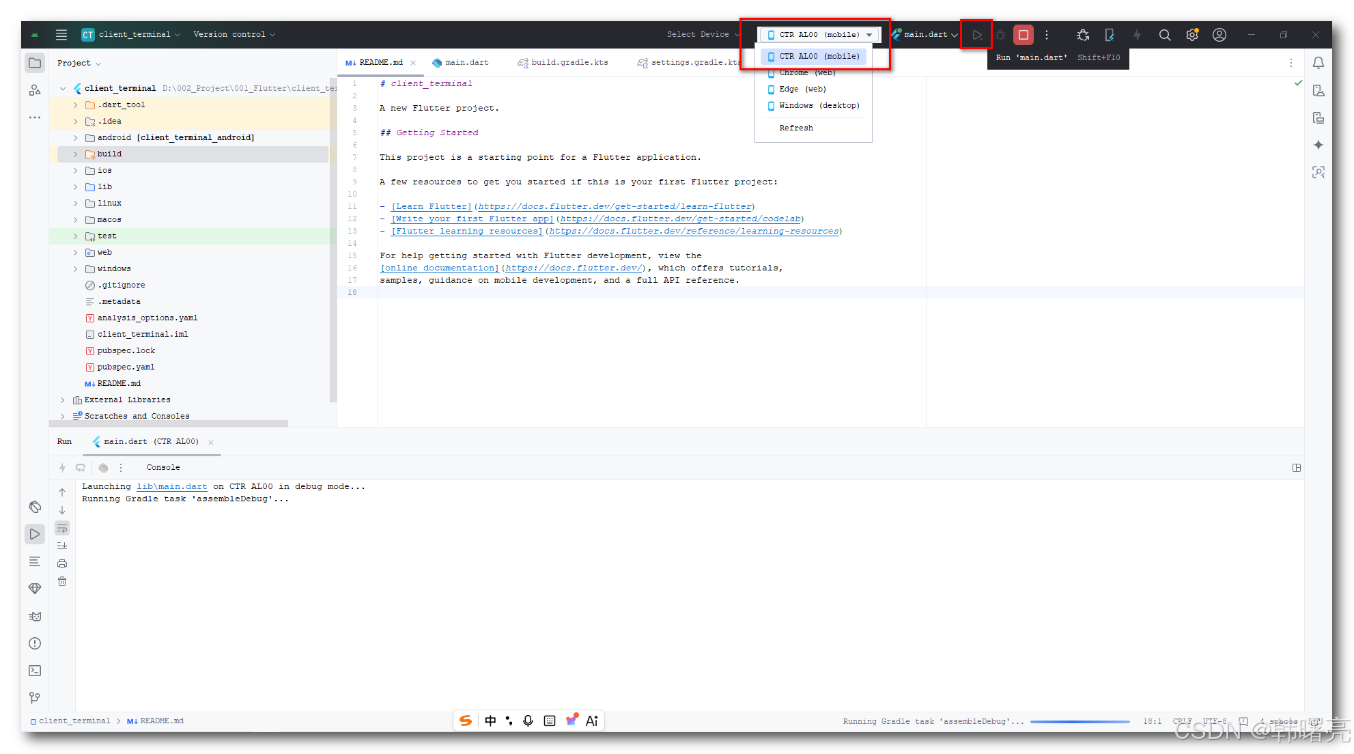The width and height of the screenshot is (1354, 754).
Task: Switch to the build.gradle.kts tab
Action: 563,63
